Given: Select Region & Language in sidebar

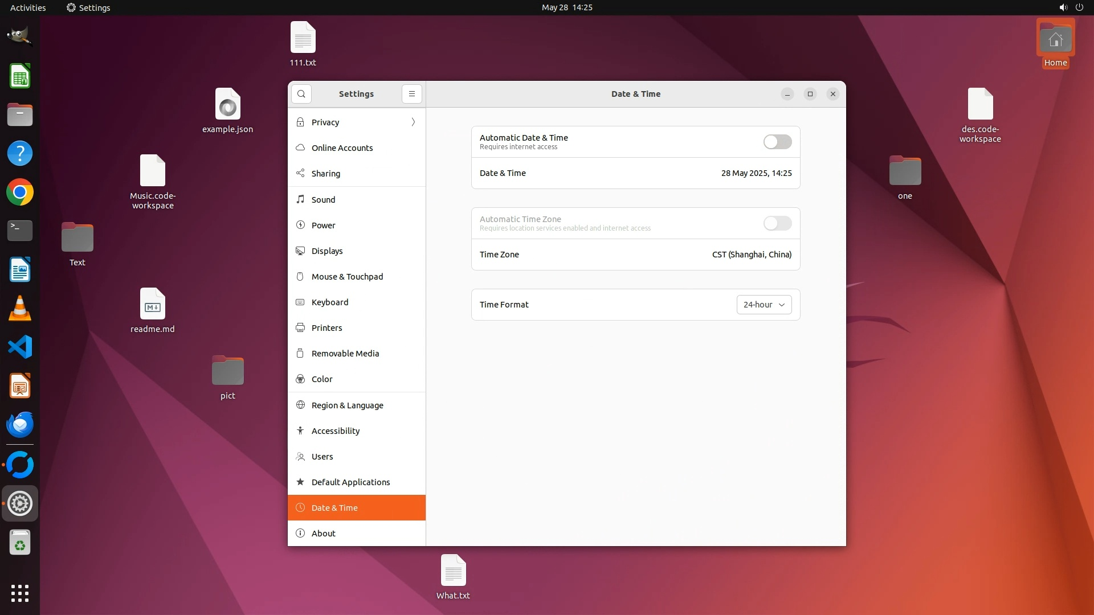Looking at the screenshot, I should pyautogui.click(x=347, y=405).
